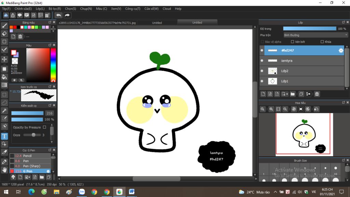Hide the #hd247 layer

[262, 51]
